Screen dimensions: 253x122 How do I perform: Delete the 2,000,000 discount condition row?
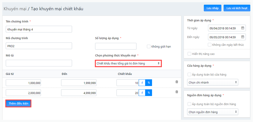pos(177,92)
